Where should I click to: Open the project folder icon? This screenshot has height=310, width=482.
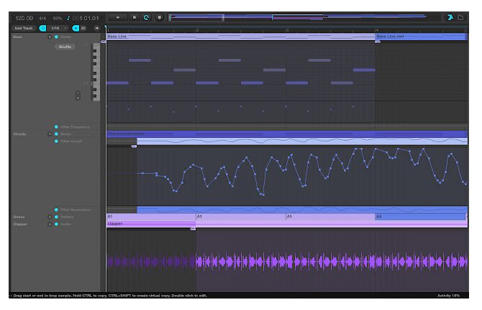pyautogui.click(x=460, y=17)
